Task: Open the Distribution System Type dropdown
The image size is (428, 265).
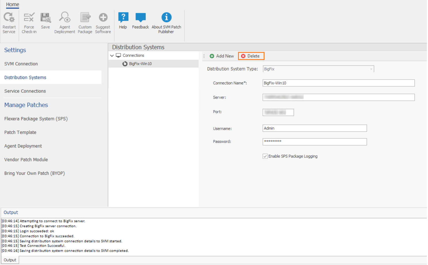Action: [x=371, y=69]
